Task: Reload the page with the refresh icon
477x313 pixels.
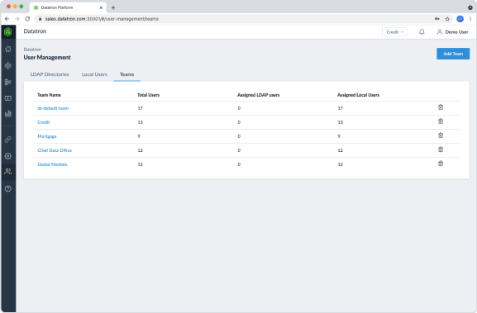Action: (27, 19)
